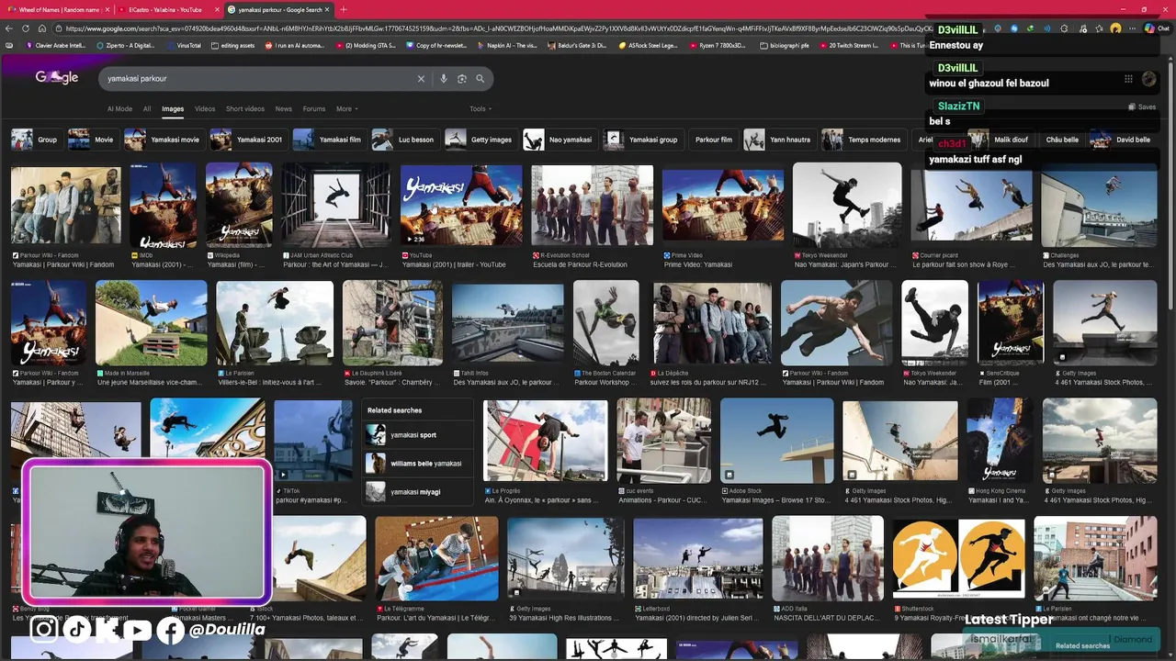Open Instagram icon in stream overlay

pyautogui.click(x=44, y=629)
